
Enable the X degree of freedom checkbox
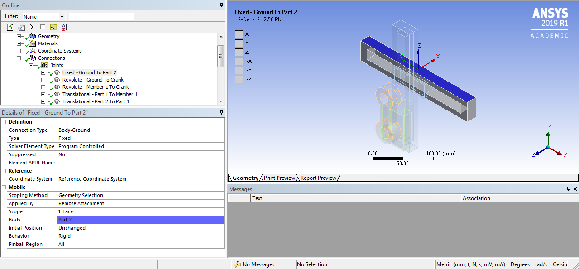tap(239, 34)
